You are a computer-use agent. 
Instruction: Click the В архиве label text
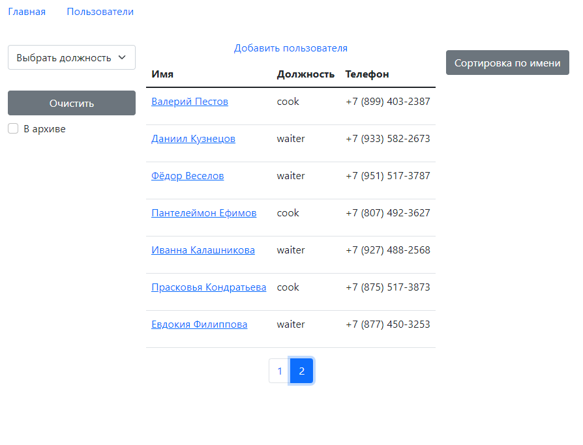[44, 129]
